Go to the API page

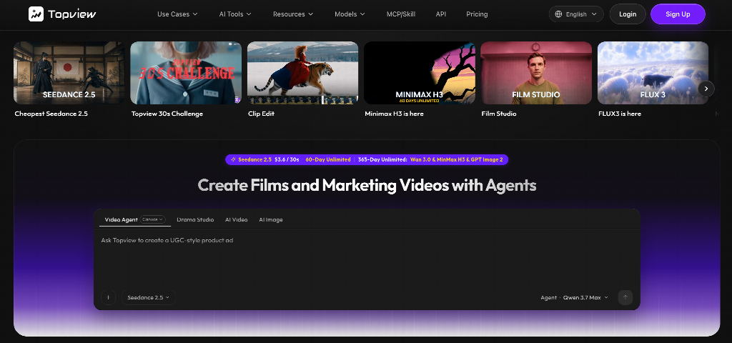coord(440,14)
